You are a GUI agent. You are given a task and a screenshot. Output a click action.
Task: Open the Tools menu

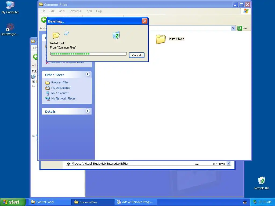[89, 11]
